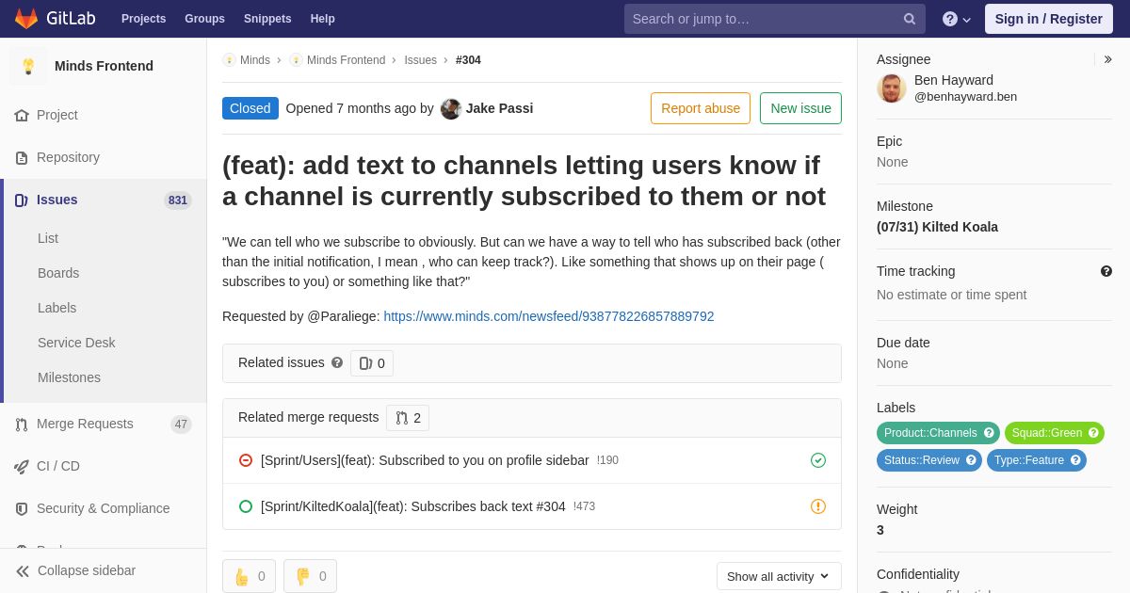Viewport: 1130px width, 593px height.
Task: Open the Projects menu in the navbar
Action: click(143, 19)
